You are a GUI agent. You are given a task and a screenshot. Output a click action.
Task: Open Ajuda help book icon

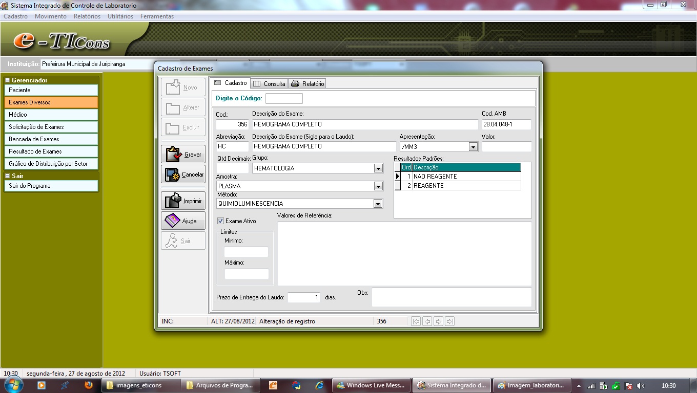tap(183, 221)
